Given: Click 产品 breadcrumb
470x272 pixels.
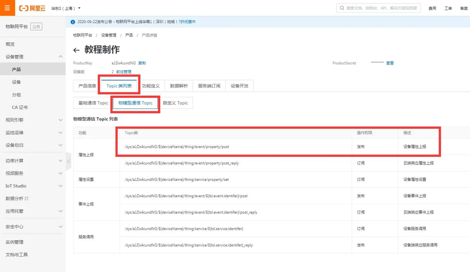Looking at the screenshot, I should point(129,35).
